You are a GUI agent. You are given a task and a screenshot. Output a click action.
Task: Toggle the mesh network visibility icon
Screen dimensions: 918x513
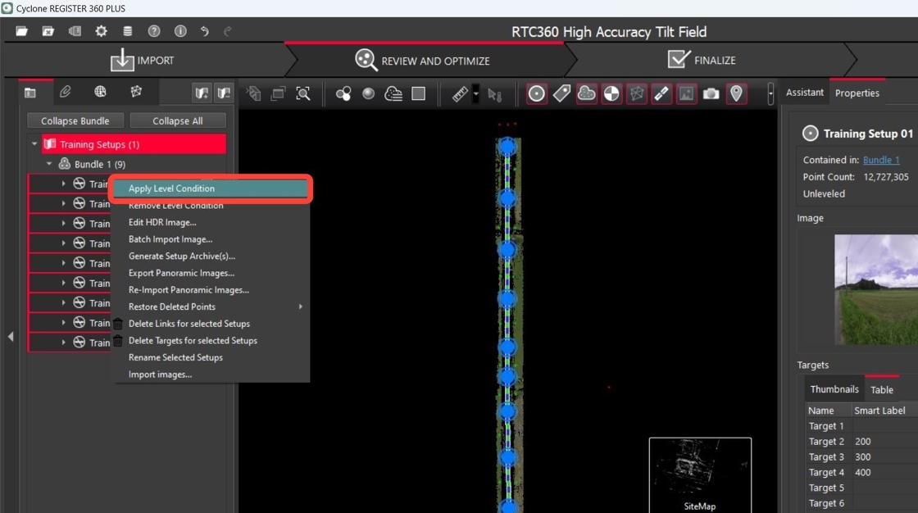(x=636, y=93)
